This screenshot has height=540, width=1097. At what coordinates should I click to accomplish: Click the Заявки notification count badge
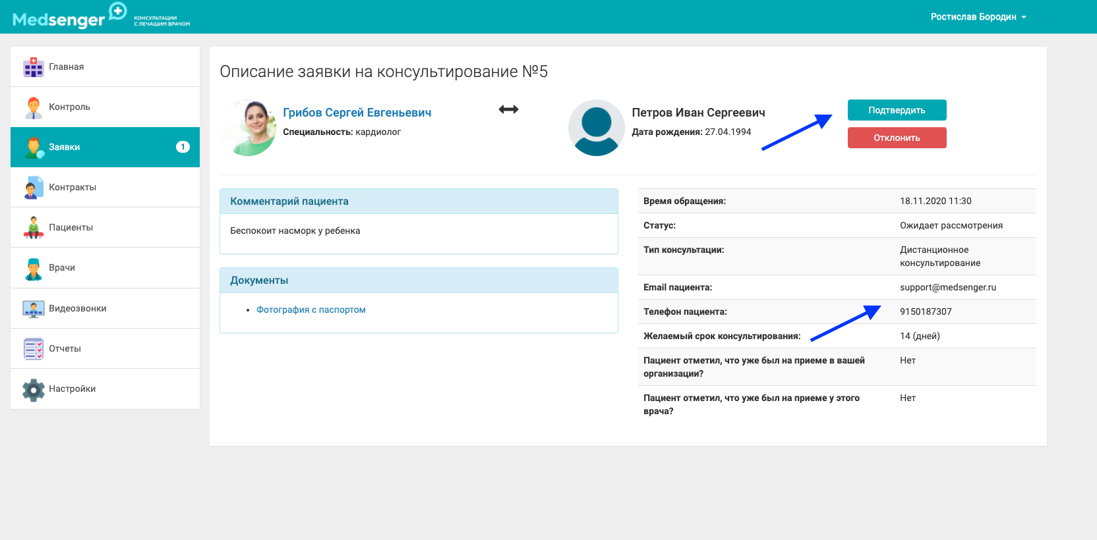point(183,147)
